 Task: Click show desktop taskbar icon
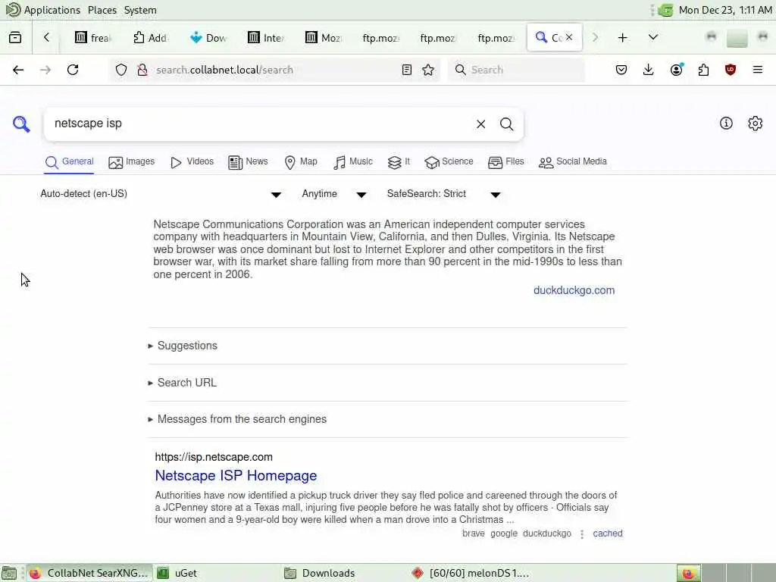pos(9,573)
